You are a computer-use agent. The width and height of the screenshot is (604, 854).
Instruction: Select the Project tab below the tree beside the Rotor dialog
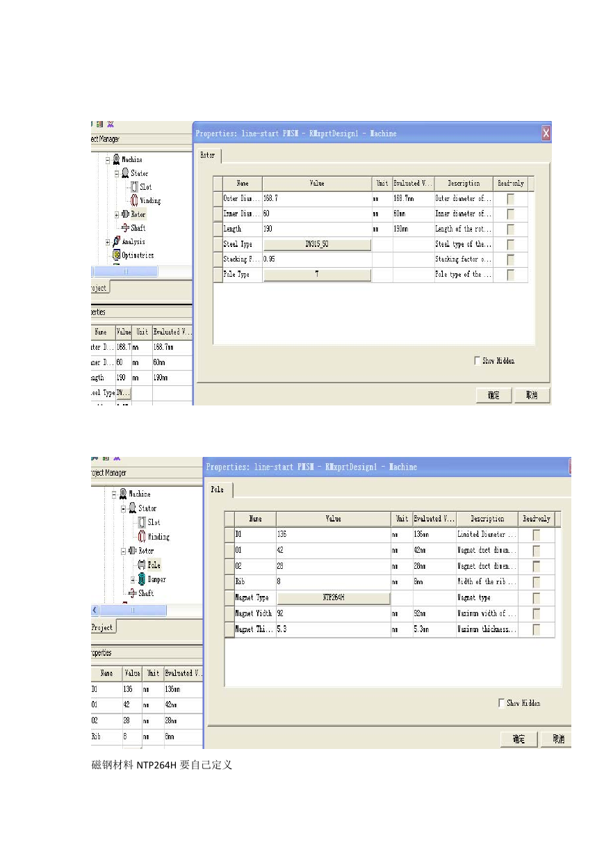pyautogui.click(x=99, y=288)
